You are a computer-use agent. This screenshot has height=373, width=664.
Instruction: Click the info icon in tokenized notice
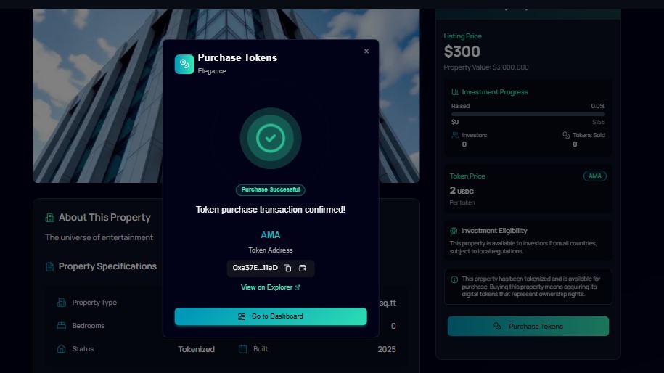(x=454, y=279)
